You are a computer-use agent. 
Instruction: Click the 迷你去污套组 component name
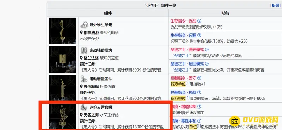(x=101, y=107)
